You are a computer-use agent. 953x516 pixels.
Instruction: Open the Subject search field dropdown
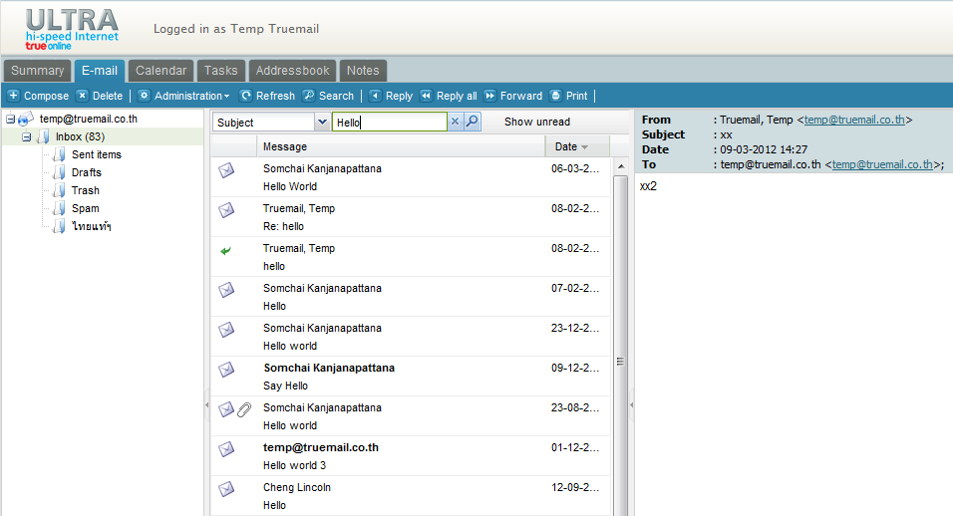pos(322,122)
